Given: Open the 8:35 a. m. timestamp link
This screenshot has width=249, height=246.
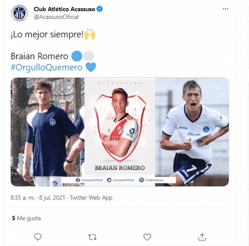Looking at the screenshot, I should 22,198.
